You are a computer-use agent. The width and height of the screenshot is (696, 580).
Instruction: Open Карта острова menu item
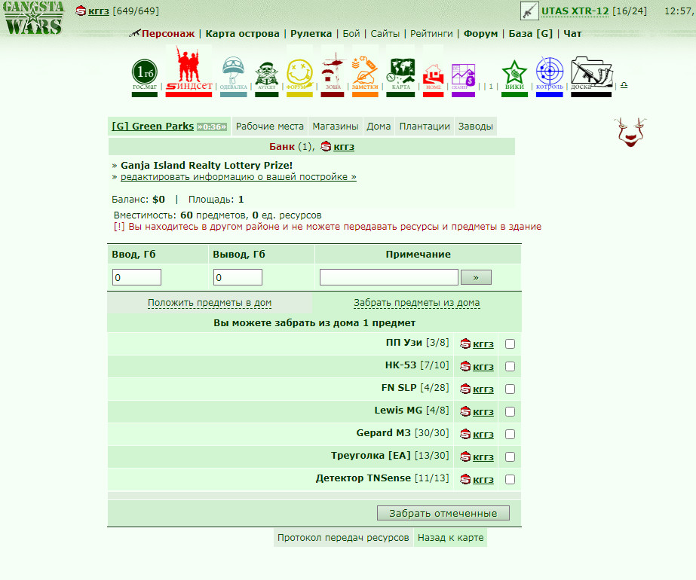click(242, 34)
